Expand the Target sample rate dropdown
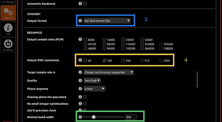This screenshot has height=122, width=222. click(x=109, y=72)
